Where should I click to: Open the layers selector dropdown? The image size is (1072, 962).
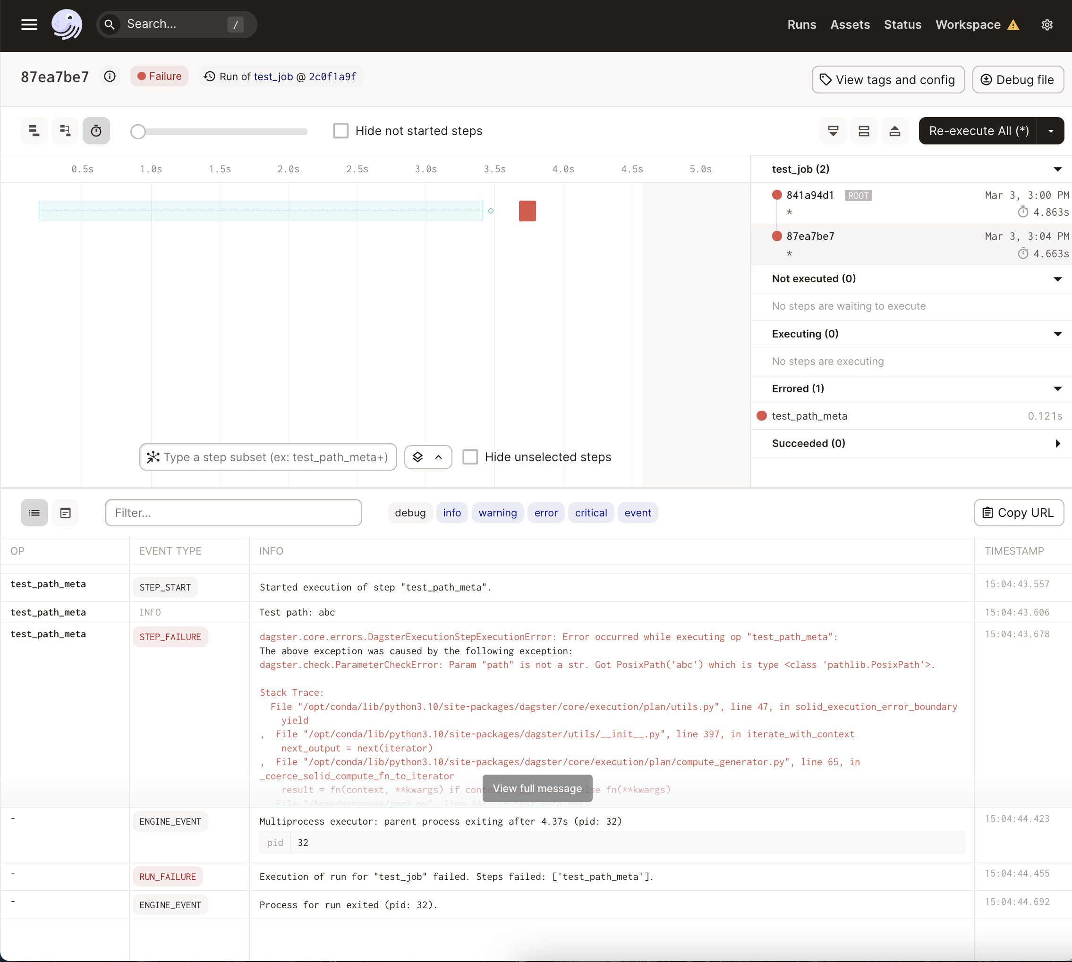pos(428,457)
